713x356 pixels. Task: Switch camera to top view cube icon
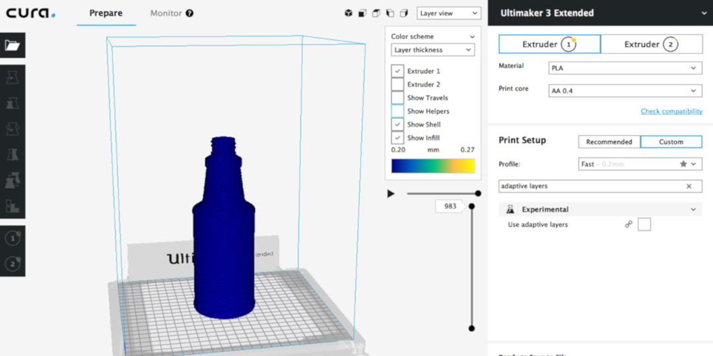(376, 13)
